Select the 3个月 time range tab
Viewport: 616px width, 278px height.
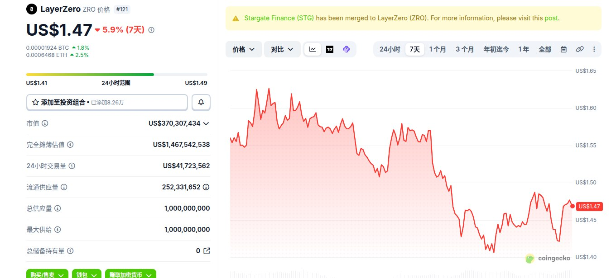(465, 49)
